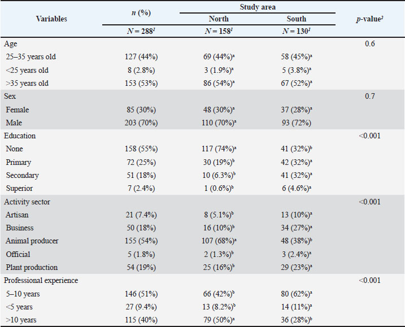Click the "25–35 years old" row label
The width and height of the screenshot is (405, 327).
(x=31, y=56)
